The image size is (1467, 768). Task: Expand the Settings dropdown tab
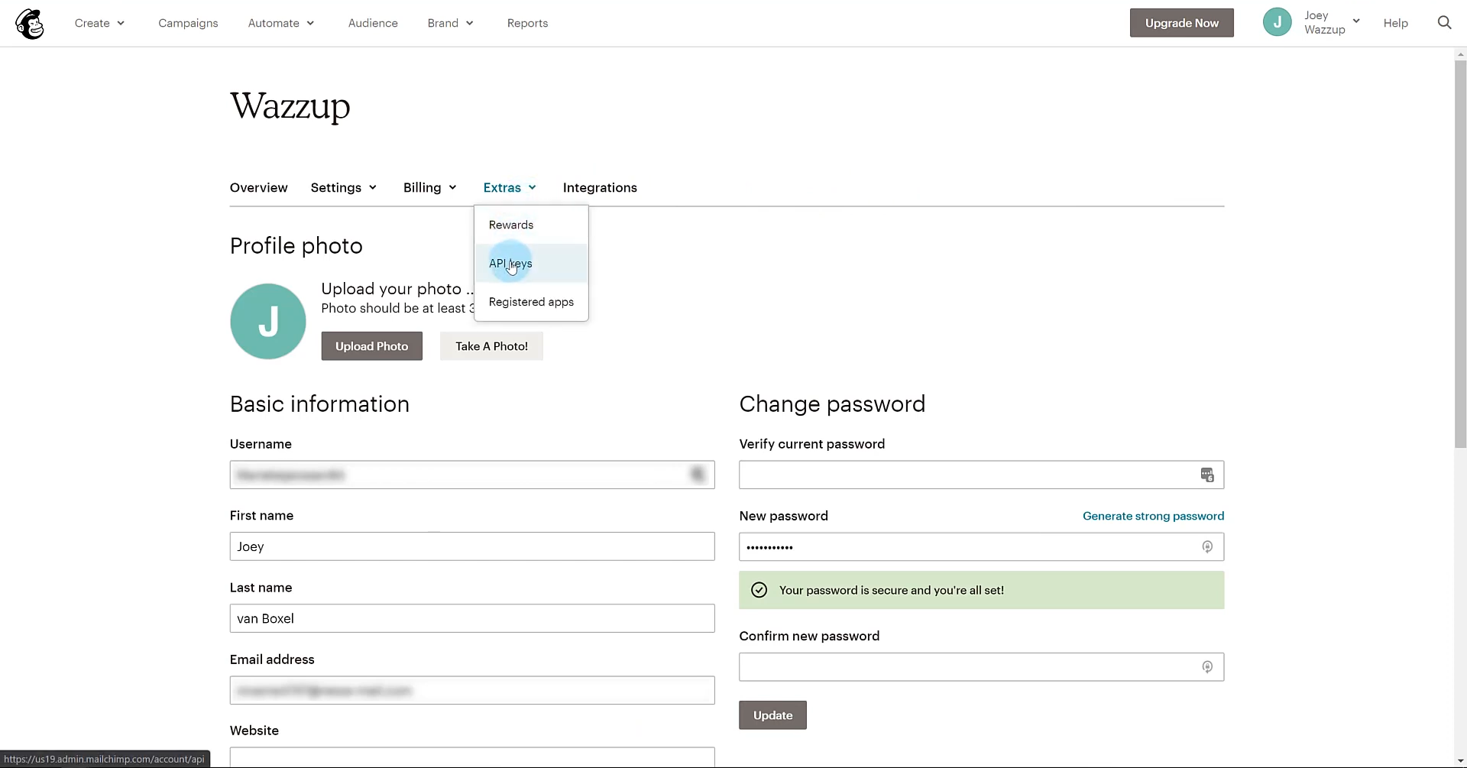point(344,188)
